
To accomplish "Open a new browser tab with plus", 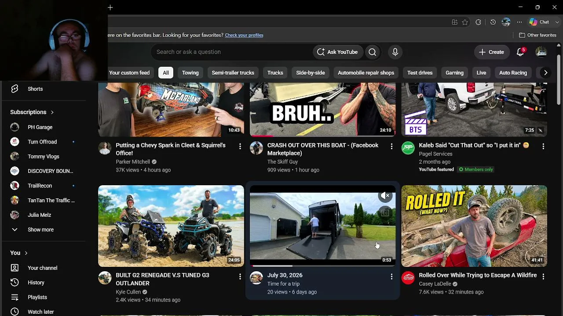I will point(110,7).
